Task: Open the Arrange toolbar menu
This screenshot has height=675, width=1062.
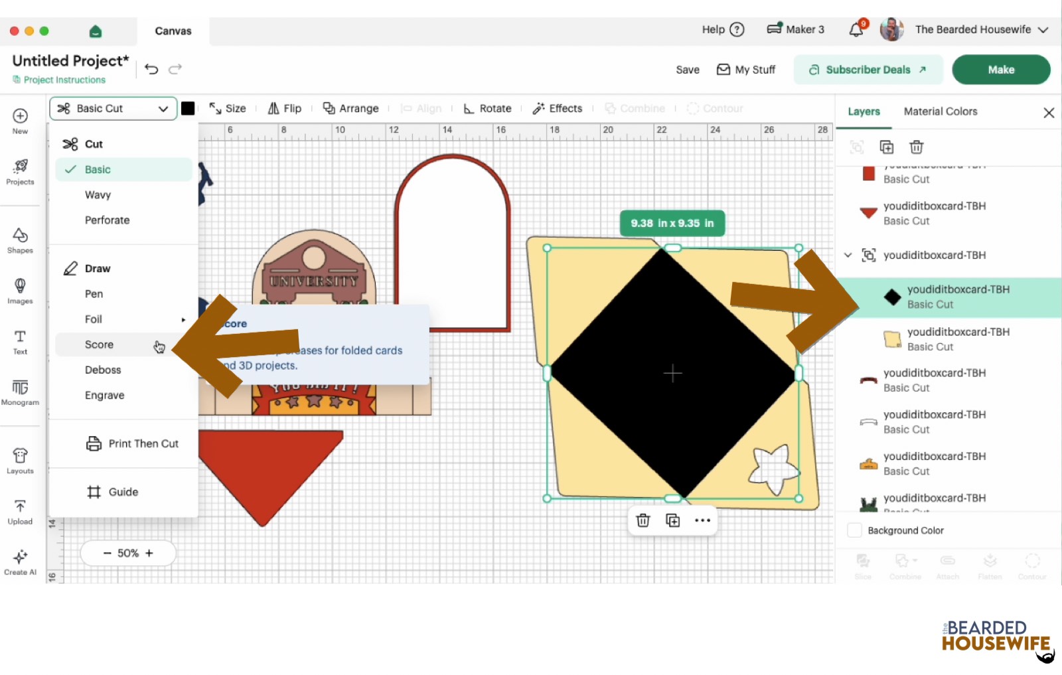Action: (350, 108)
